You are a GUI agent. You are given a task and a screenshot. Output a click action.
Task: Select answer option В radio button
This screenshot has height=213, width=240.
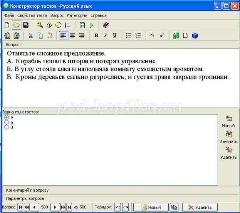[6, 127]
